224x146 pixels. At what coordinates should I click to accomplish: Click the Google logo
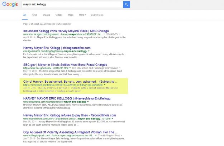pos(10,4)
